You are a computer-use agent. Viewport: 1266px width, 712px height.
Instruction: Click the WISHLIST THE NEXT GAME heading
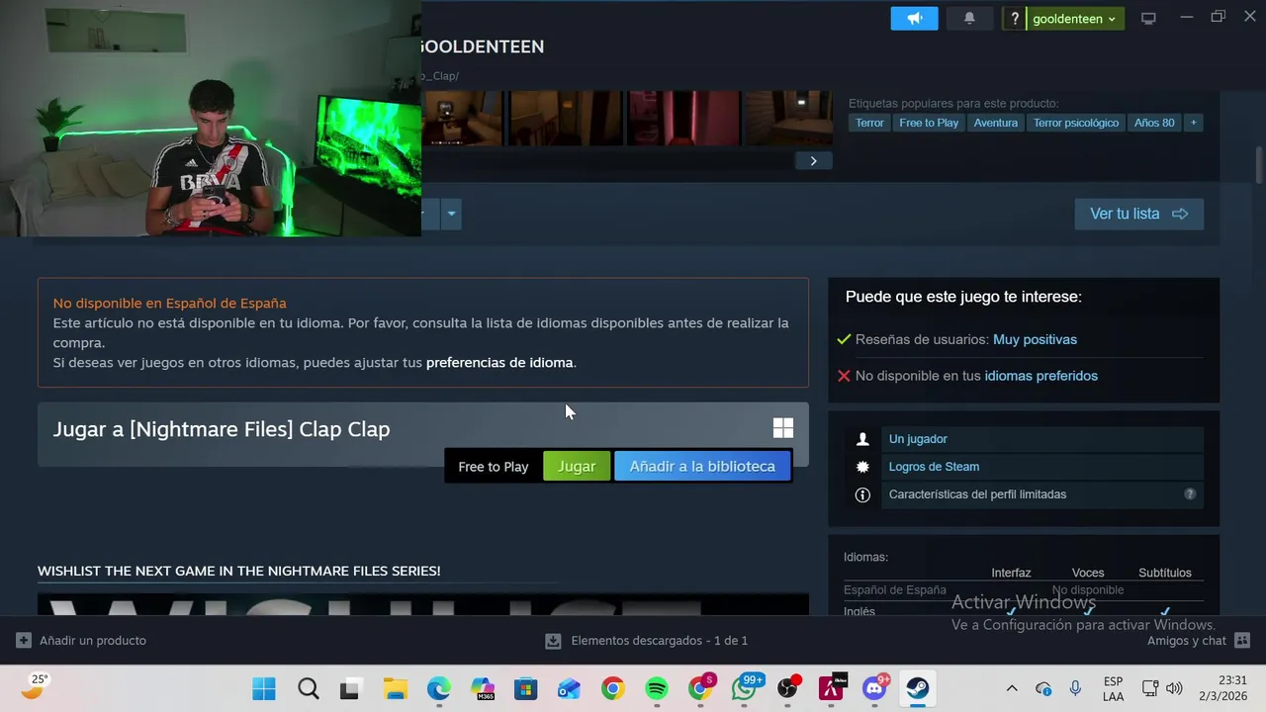pyautogui.click(x=238, y=571)
